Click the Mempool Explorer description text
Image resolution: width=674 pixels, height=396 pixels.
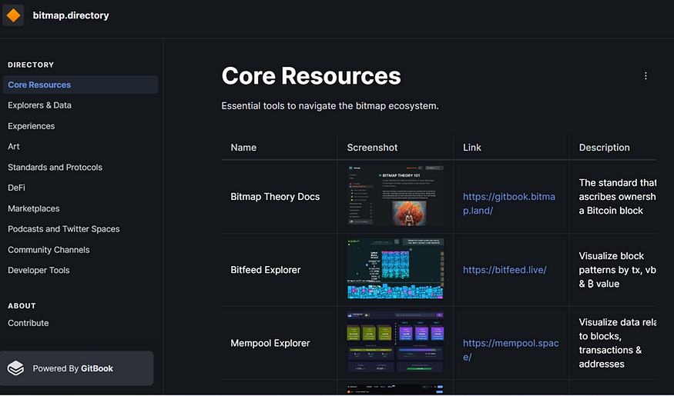pyautogui.click(x=617, y=343)
